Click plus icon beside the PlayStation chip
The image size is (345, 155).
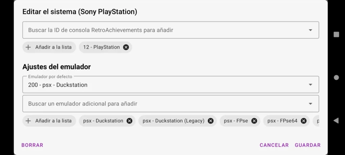coord(28,47)
